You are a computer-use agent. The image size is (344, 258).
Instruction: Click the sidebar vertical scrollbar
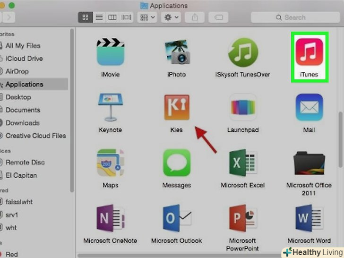click(72, 111)
